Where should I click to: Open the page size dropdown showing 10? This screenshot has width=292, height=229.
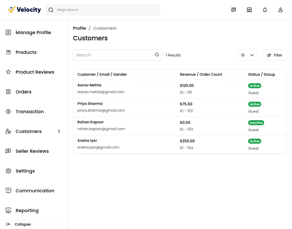(247, 55)
